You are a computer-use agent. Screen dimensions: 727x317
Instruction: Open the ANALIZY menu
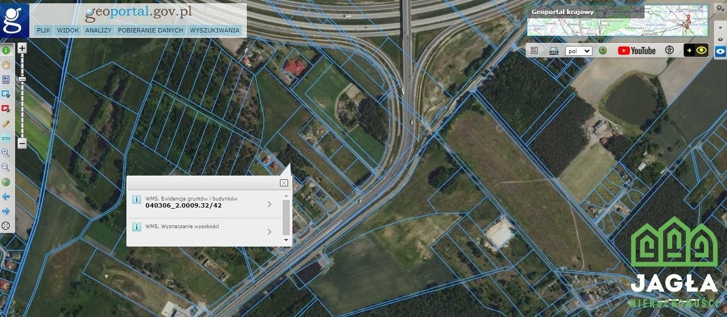(x=98, y=30)
